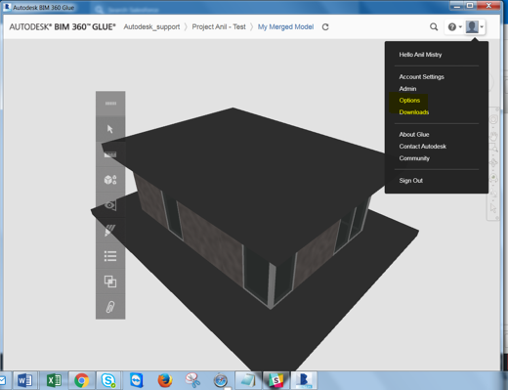Screen dimensions: 508x390
Task: Open Community menu entry
Action: click(414, 158)
